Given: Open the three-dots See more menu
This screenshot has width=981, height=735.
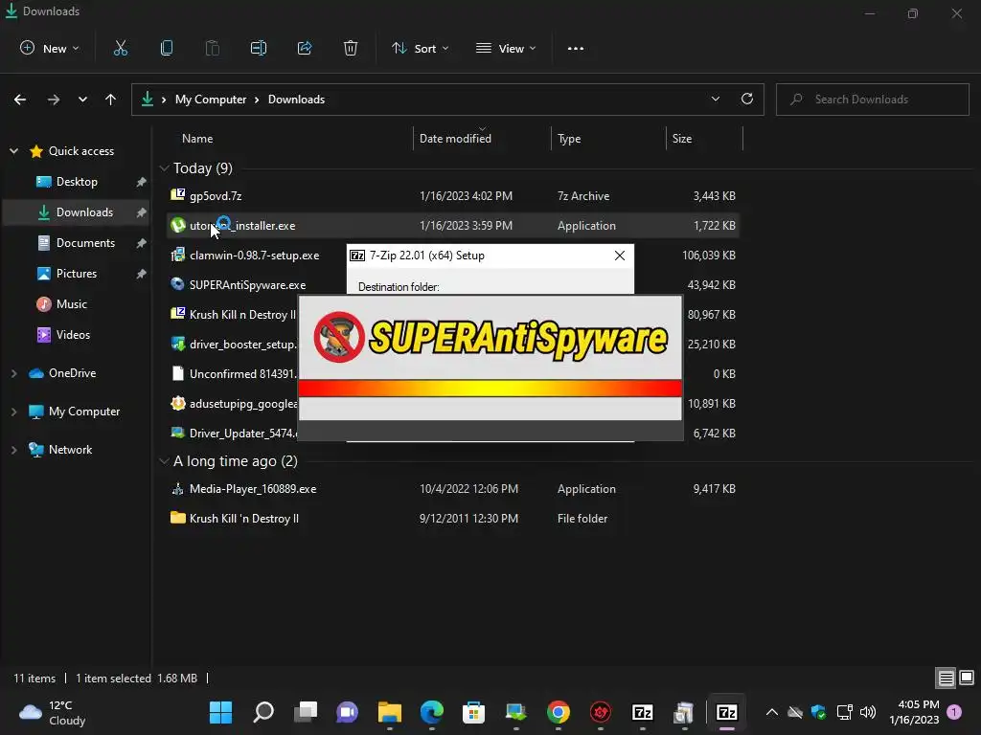Looking at the screenshot, I should 576,48.
